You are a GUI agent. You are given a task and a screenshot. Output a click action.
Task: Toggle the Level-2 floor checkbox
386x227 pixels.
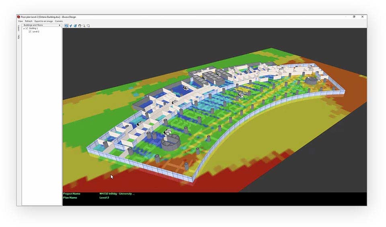click(30, 32)
